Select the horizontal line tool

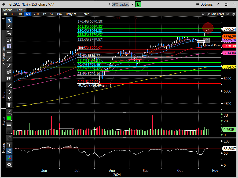(x=9, y=53)
